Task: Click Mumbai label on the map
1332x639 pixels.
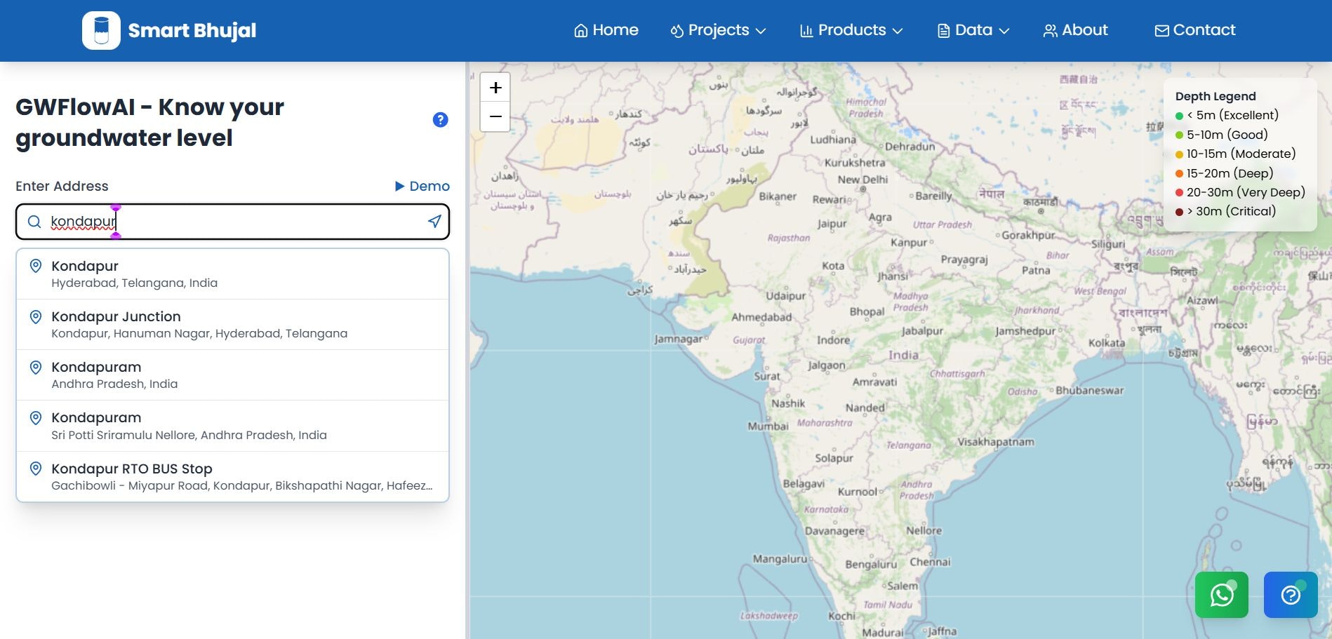Action: pyautogui.click(x=768, y=426)
